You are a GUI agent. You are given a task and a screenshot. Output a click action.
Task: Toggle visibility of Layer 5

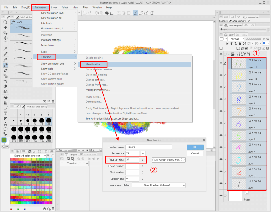221,135
